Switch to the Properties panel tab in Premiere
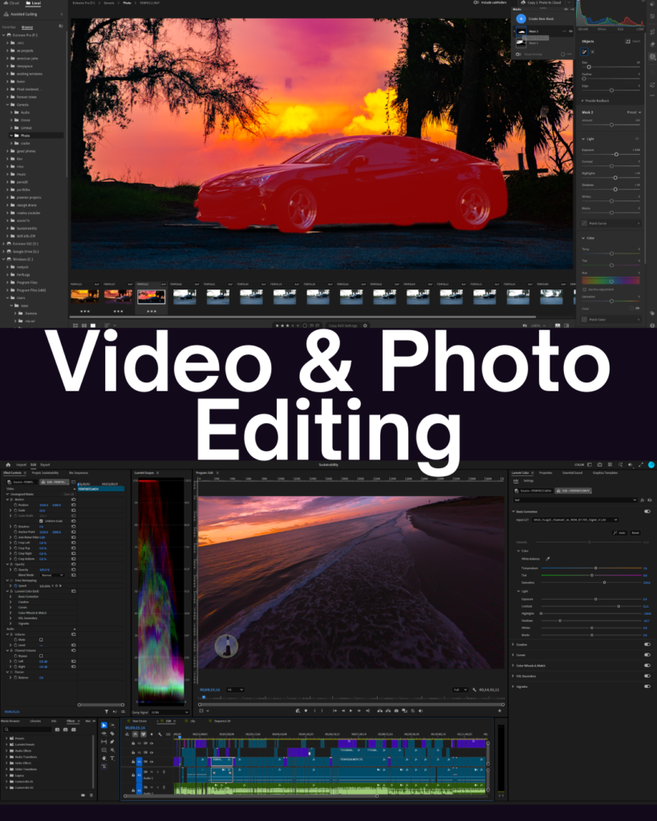This screenshot has height=821, width=657. (x=545, y=473)
